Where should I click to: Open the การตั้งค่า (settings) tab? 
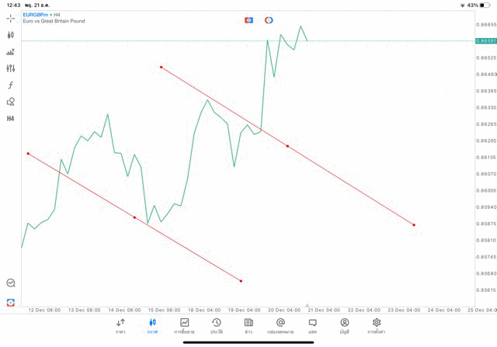click(x=377, y=325)
